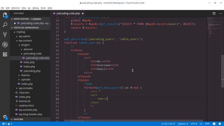Open hello.php in the explorer
The height and width of the screenshot is (126, 224).
click(x=29, y=62)
